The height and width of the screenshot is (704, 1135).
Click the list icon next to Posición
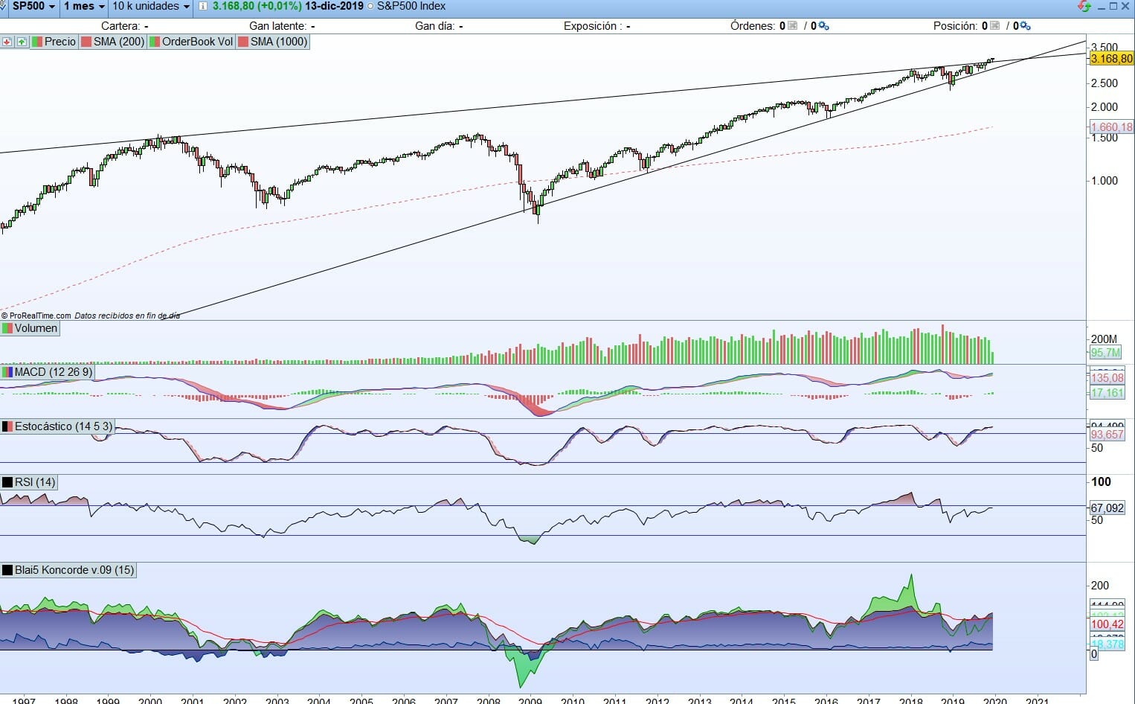(x=995, y=26)
